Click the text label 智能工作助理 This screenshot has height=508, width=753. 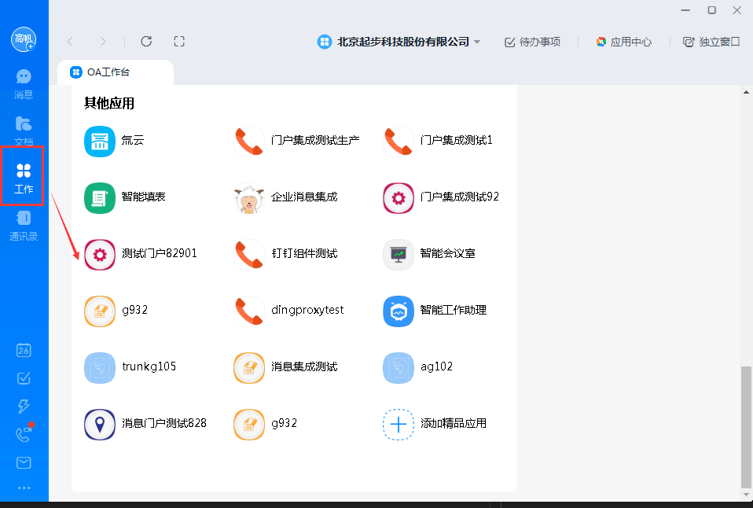coord(454,310)
